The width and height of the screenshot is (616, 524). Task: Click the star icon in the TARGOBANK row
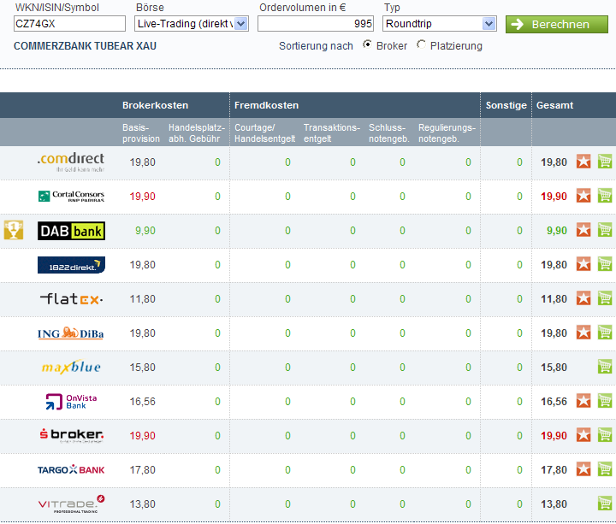[583, 468]
